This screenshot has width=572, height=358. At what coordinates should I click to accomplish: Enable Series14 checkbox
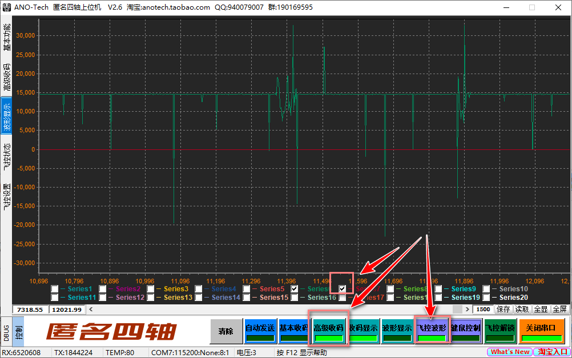[198, 298]
